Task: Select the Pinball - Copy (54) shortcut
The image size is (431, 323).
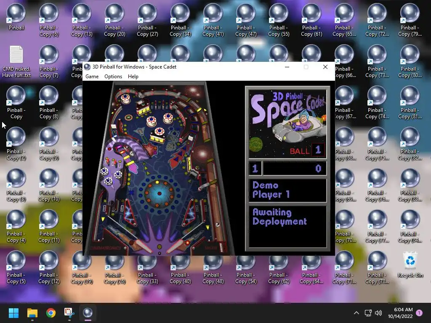Action: coord(246,270)
